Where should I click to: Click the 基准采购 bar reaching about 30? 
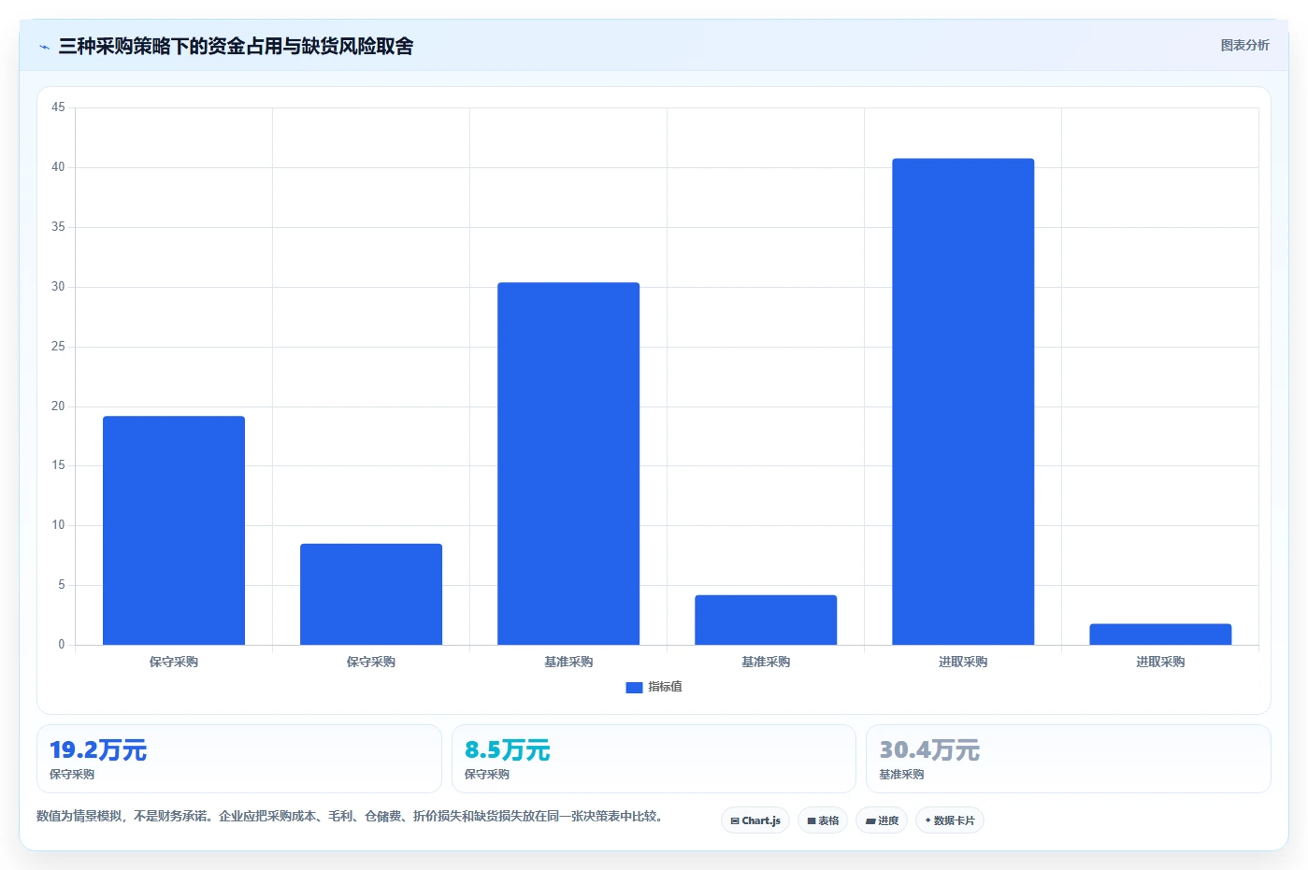[568, 464]
